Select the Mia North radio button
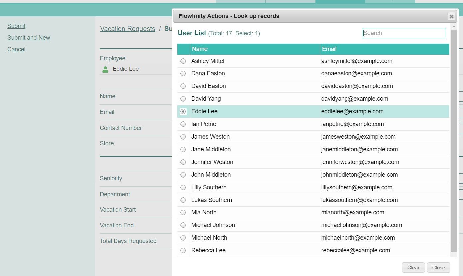 [183, 212]
